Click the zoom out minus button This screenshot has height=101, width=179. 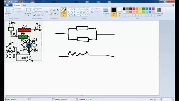(155, 99)
